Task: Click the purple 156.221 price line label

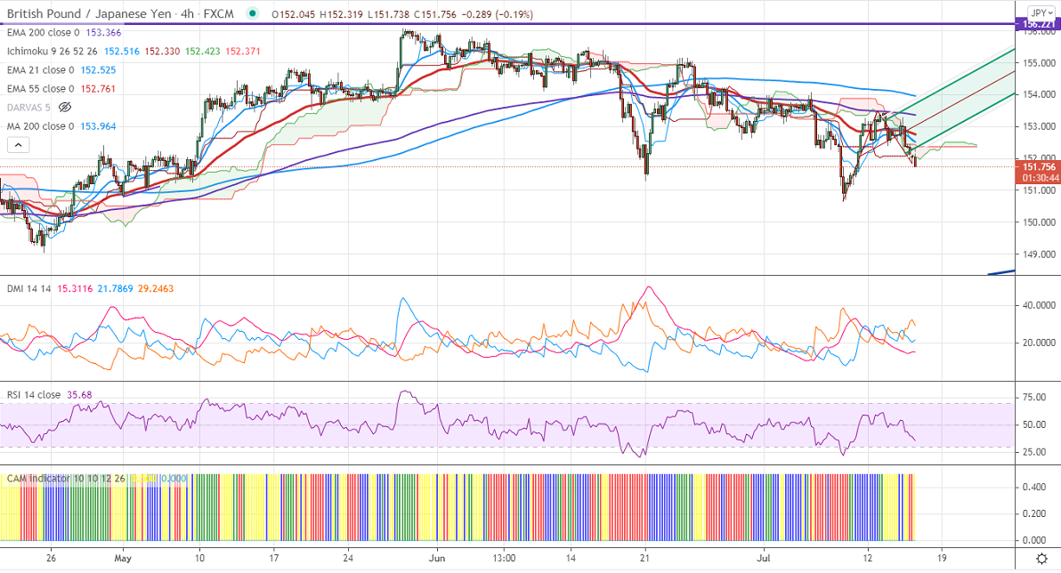Action: (1039, 24)
